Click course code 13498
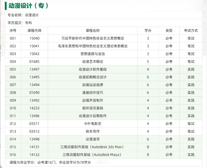 pyautogui.click(x=34, y=139)
